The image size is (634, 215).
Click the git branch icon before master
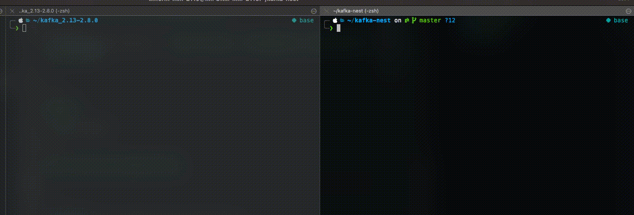click(414, 21)
